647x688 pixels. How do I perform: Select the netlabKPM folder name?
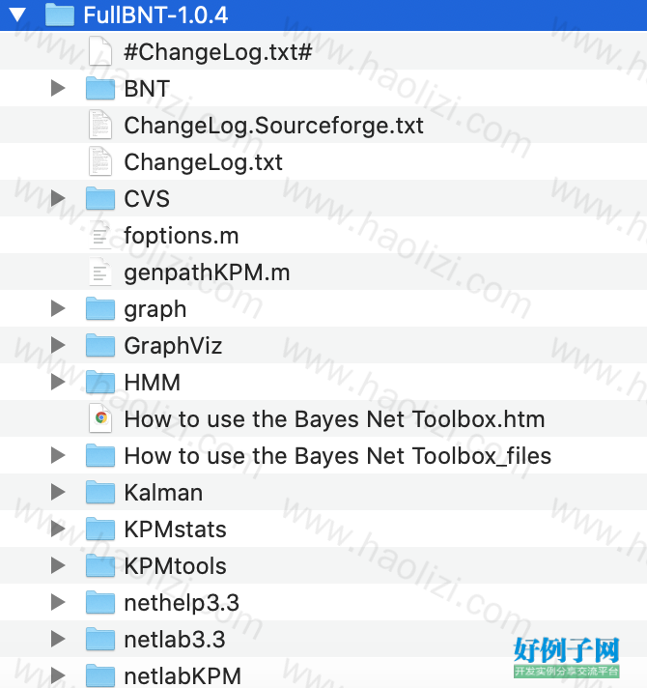pos(183,676)
